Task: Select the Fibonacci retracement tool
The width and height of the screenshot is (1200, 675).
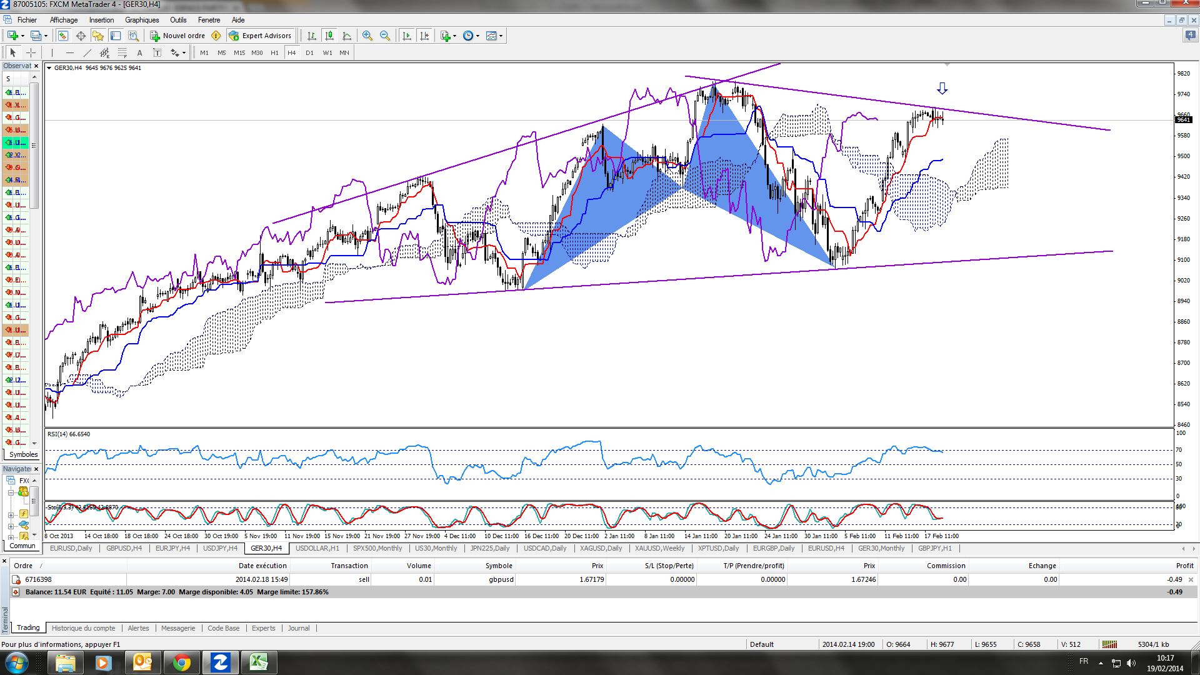Action: pyautogui.click(x=122, y=52)
